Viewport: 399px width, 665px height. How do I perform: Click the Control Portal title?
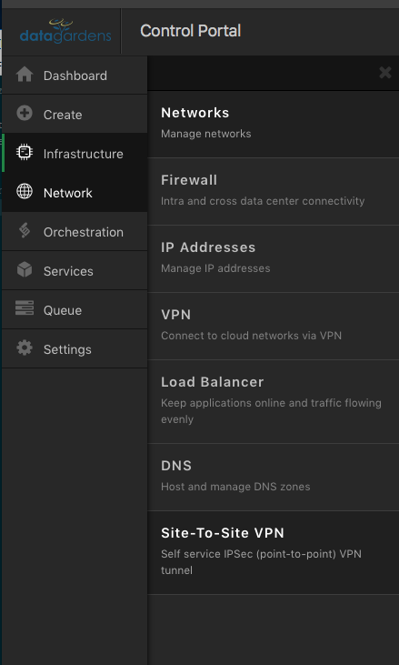click(191, 31)
